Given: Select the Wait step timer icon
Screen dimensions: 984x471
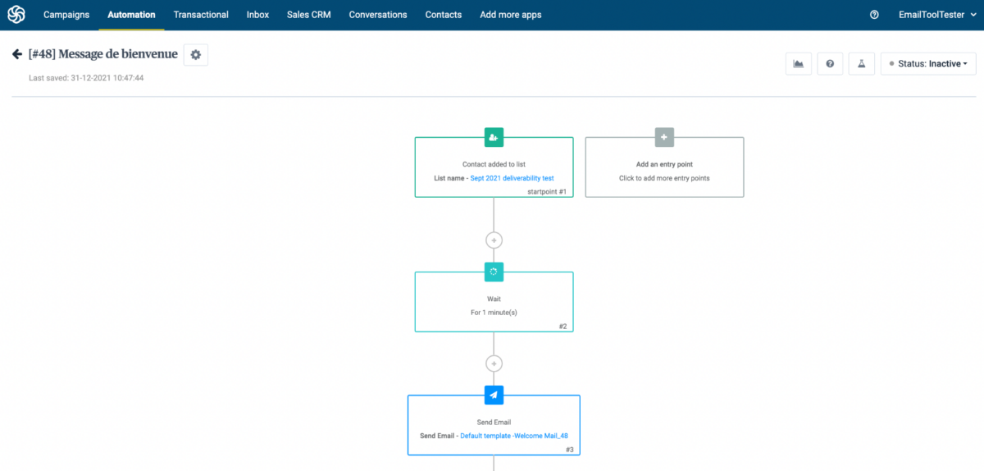Looking at the screenshot, I should 494,272.
